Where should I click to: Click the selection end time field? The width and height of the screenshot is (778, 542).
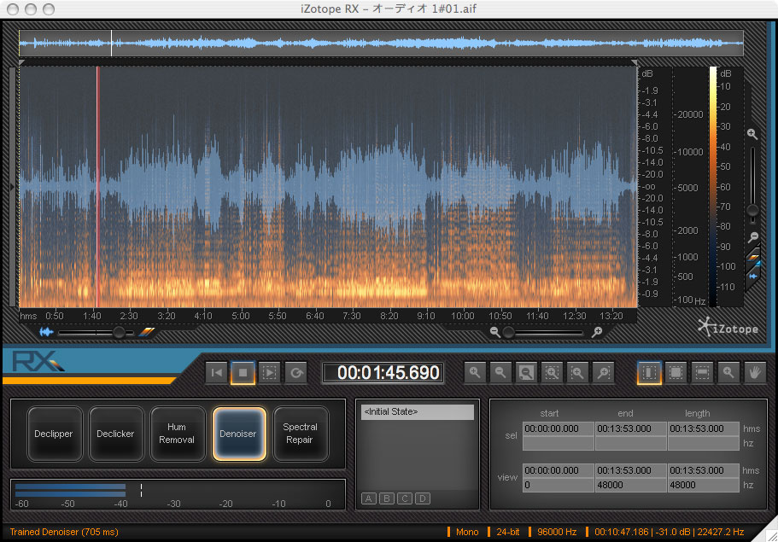[x=630, y=429]
